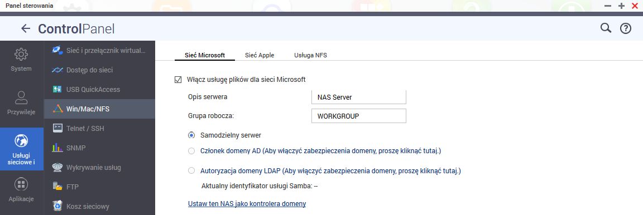Click the Dostęp do sieci icon
Screen dimensions: 643x215
point(57,70)
